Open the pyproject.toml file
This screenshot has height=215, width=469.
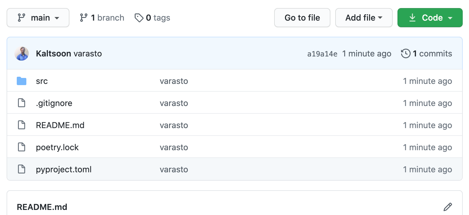pyautogui.click(x=64, y=169)
